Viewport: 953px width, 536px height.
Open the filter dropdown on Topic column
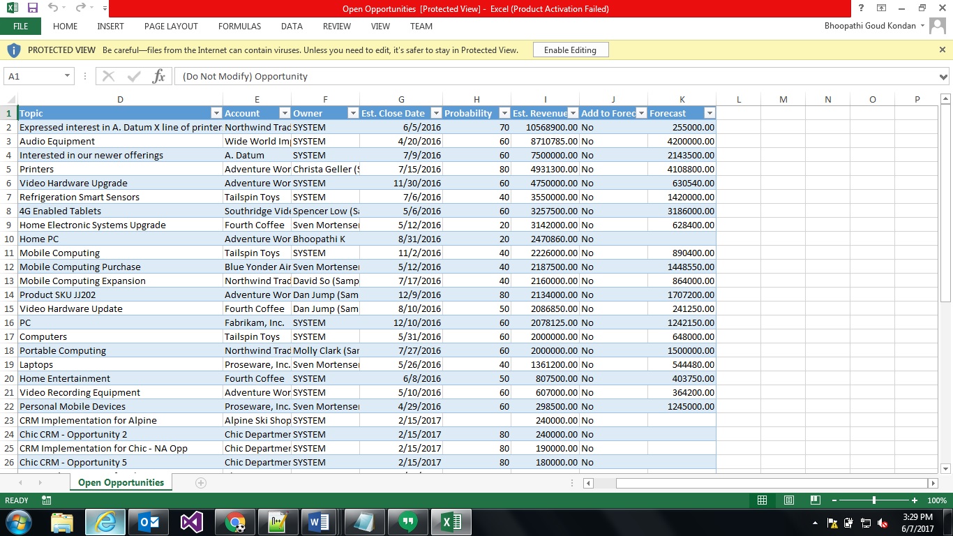point(216,112)
